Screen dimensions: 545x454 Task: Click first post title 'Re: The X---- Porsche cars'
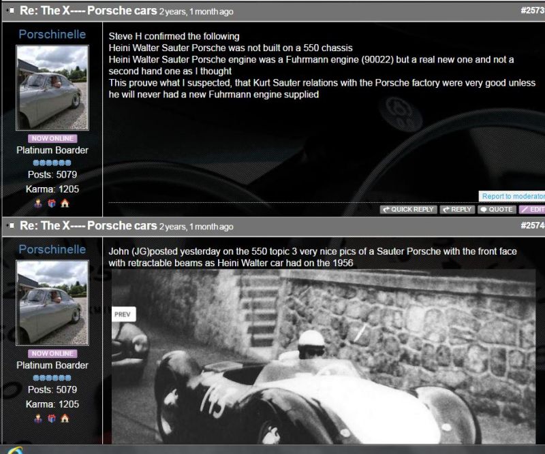89,10
